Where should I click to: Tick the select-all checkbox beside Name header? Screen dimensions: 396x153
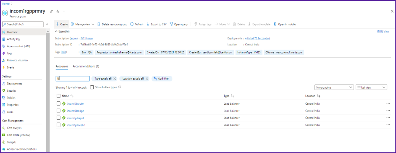[x=59, y=96]
